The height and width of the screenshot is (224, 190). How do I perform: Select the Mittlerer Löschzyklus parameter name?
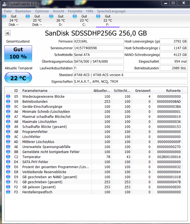coord(38,142)
